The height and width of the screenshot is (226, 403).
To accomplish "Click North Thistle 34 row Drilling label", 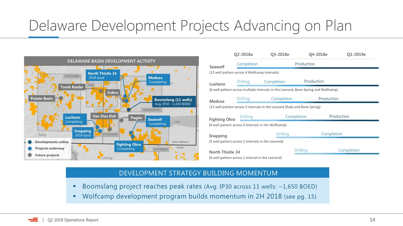I will 301,150.
